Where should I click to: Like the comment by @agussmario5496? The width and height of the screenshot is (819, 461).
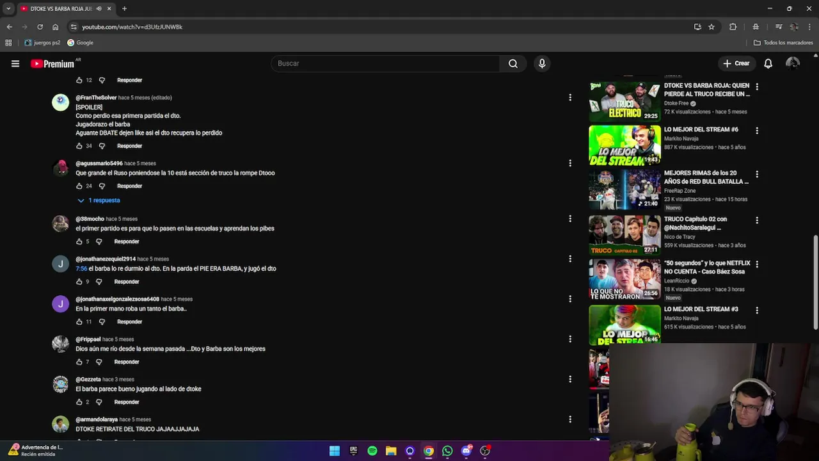[79, 186]
